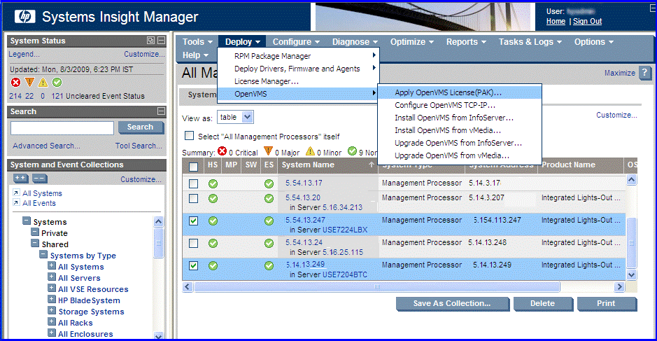Click the Normal green check icon in System Status
The height and width of the screenshot is (341, 657).
57,82
